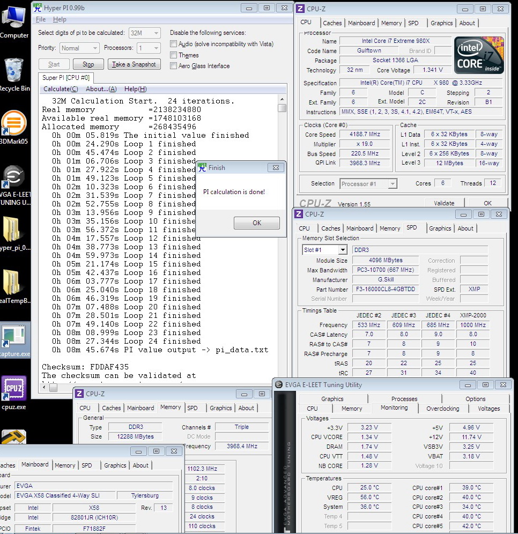Image resolution: width=518 pixels, height=534 pixels.
Task: Open the About...(A) menu in Super PI
Action: pyautogui.click(x=101, y=89)
